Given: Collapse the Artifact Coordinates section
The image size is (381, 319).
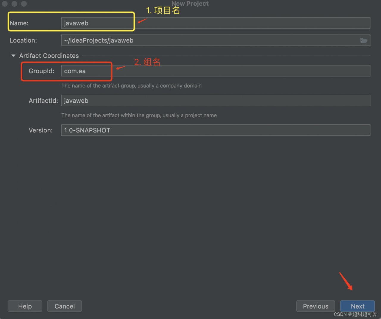Looking at the screenshot, I should point(13,56).
